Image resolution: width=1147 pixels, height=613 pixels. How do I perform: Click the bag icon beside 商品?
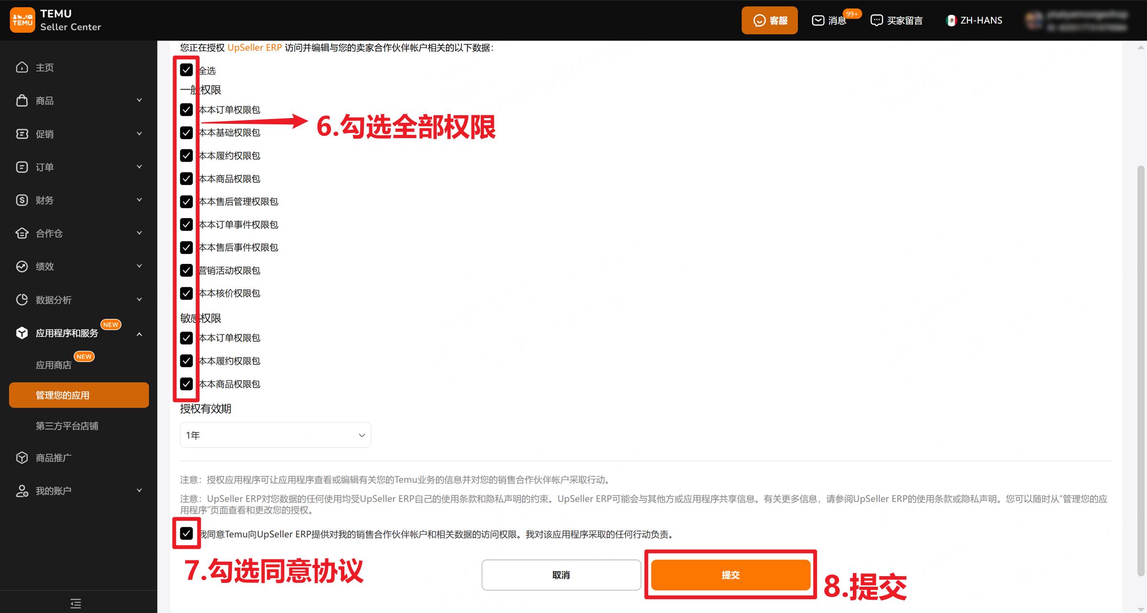[x=22, y=100]
